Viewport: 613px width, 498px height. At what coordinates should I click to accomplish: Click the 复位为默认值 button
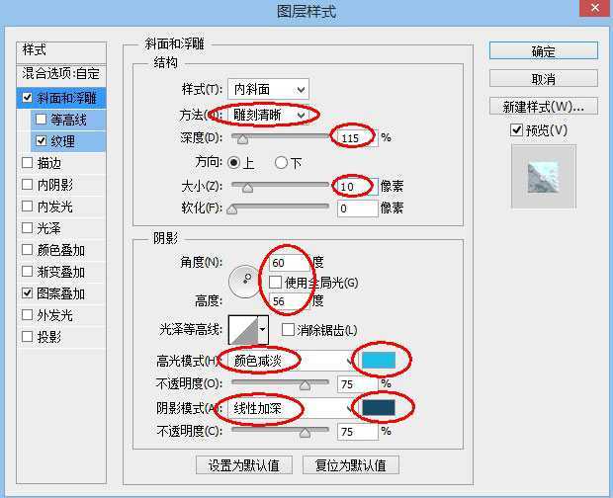[351, 464]
